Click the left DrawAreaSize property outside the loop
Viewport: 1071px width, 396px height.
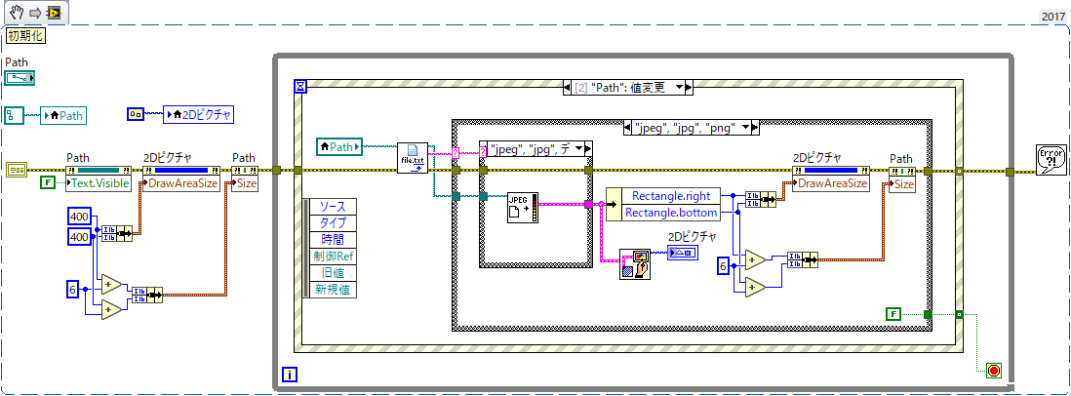tap(182, 183)
